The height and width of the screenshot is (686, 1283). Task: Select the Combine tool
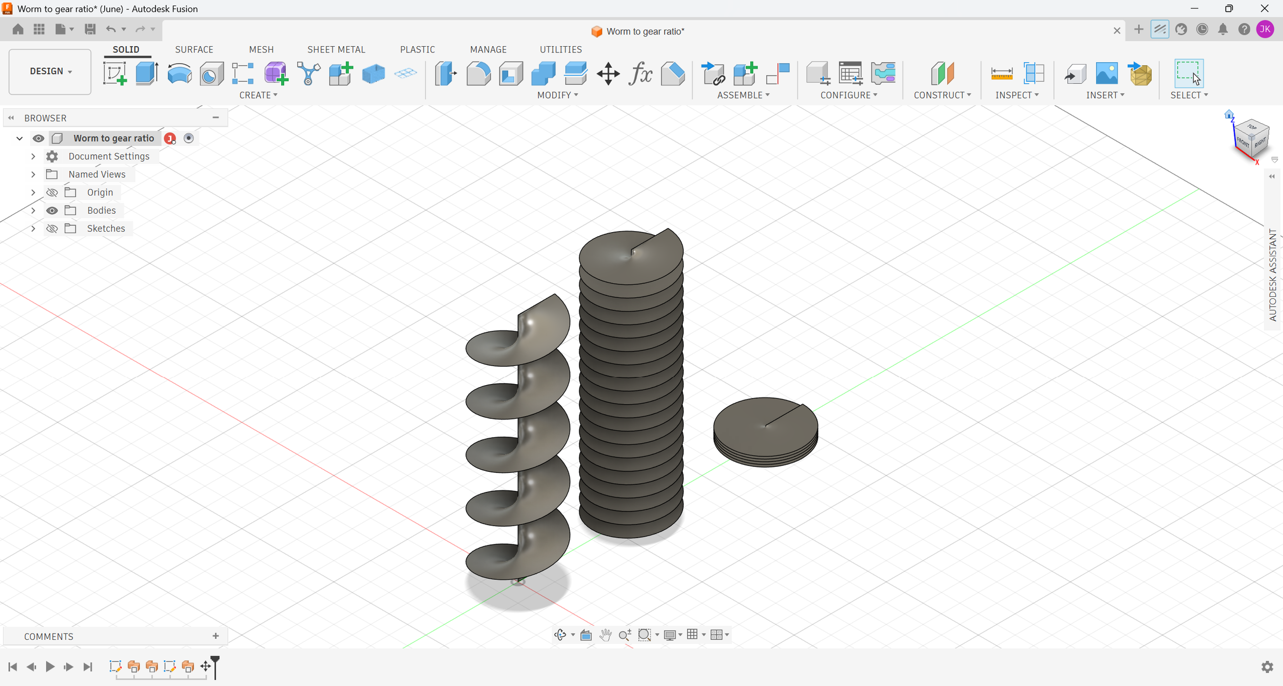[543, 73]
